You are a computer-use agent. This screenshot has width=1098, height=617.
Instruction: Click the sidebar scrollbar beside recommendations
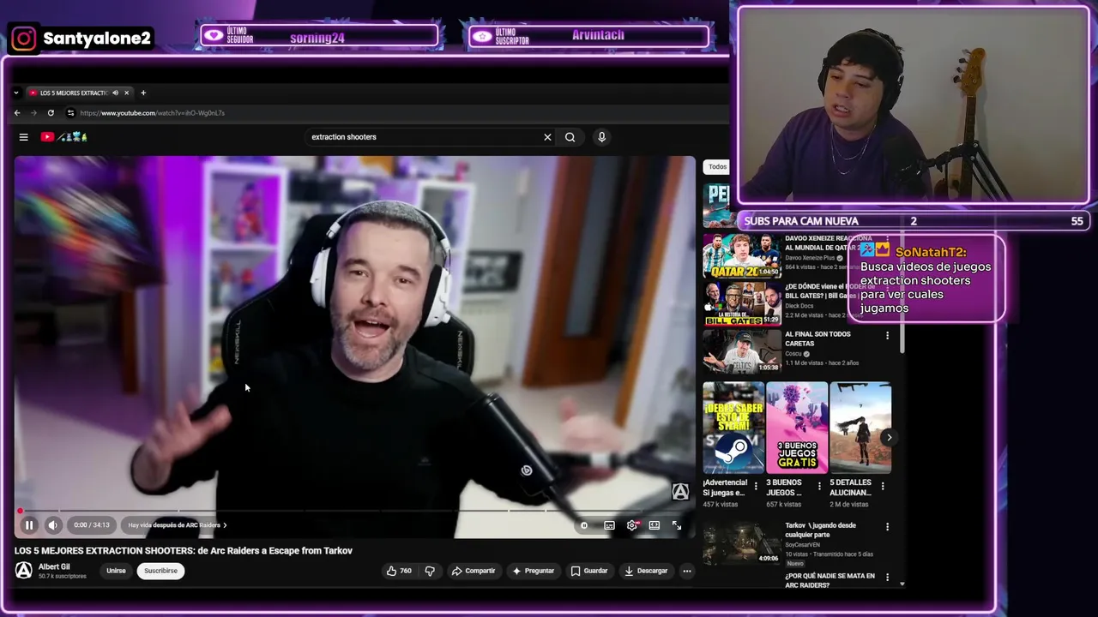coord(902,291)
